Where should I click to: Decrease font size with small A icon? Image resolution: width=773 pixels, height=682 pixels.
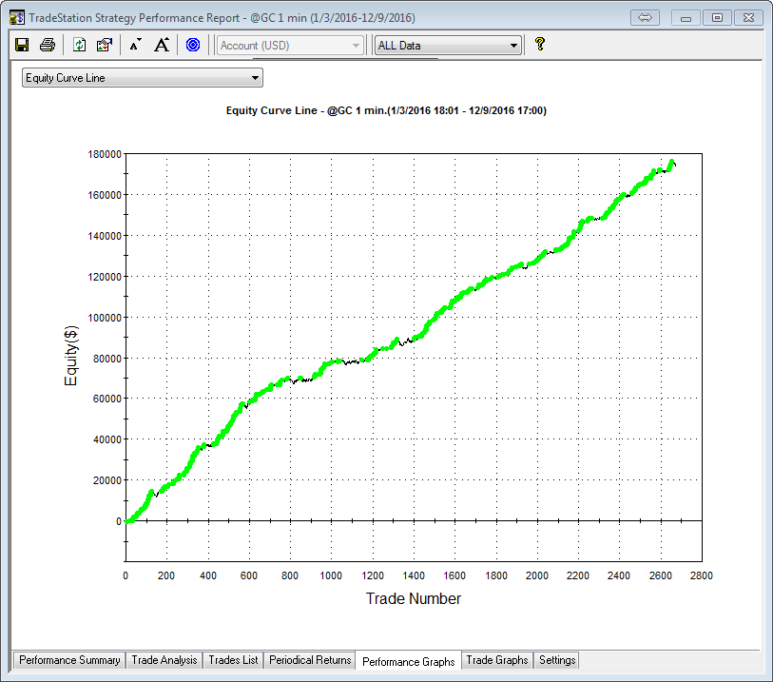(x=135, y=45)
